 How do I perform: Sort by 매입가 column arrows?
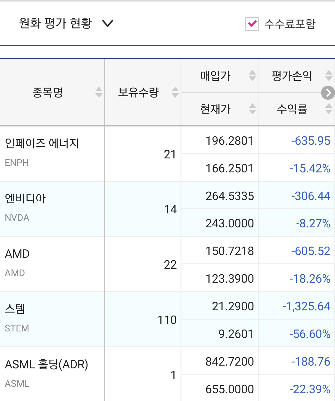coord(252,75)
